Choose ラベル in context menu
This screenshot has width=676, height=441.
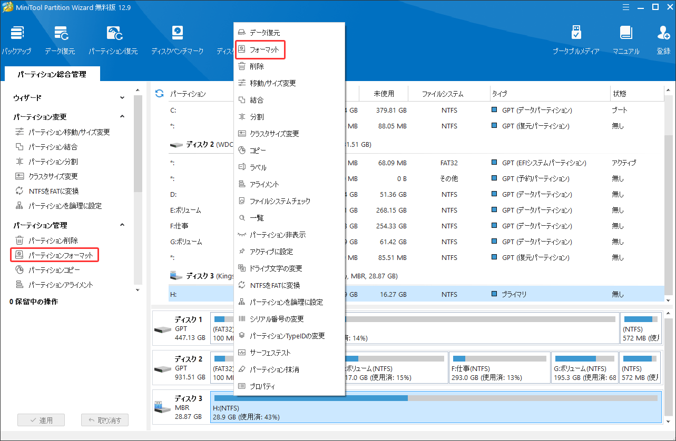pos(289,167)
